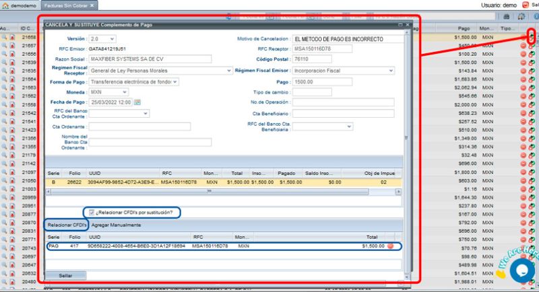Click the Relacionar CFDI's button
The width and height of the screenshot is (539, 292).
click(65, 224)
